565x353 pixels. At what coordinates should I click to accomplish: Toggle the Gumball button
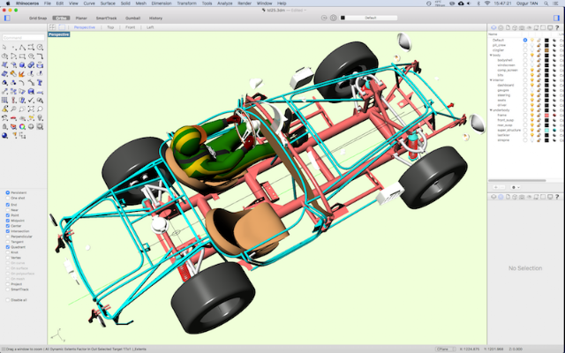[132, 18]
